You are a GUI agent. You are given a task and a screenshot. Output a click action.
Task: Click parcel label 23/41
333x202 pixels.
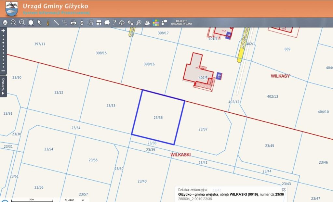coord(203,163)
